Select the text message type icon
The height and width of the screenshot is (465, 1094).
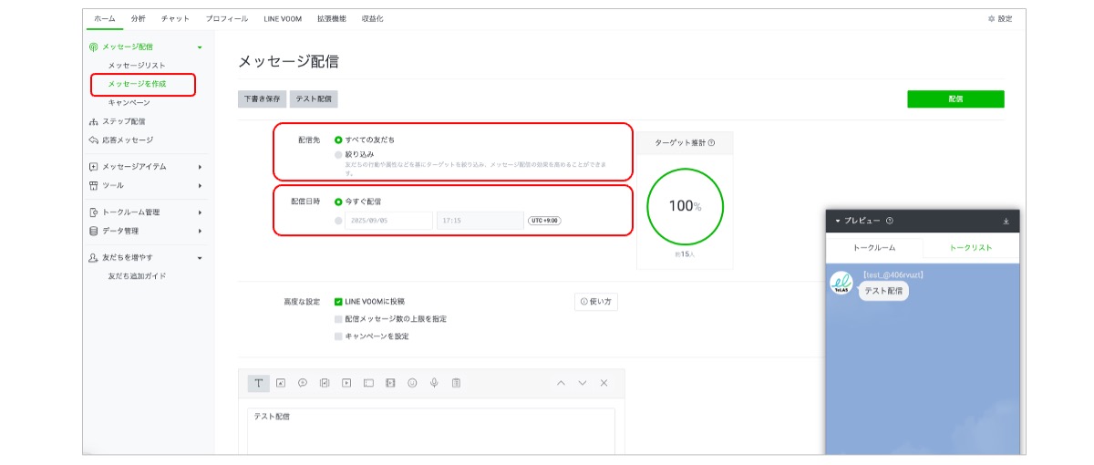[x=259, y=383]
